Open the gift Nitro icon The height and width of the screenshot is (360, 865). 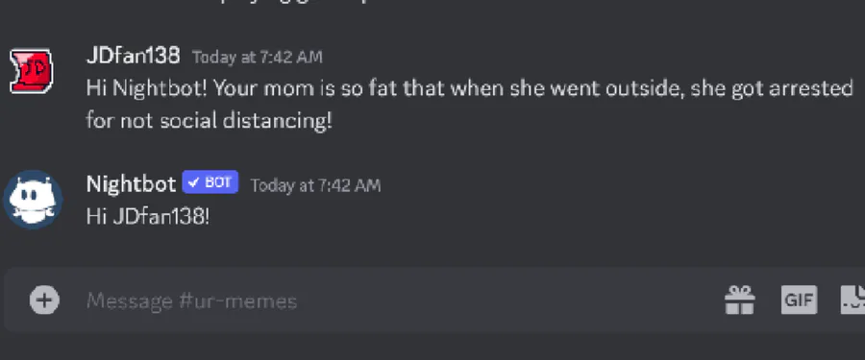tap(739, 300)
